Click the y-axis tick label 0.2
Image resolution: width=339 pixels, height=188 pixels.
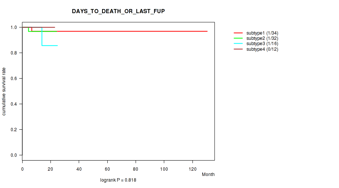[x=14, y=130]
